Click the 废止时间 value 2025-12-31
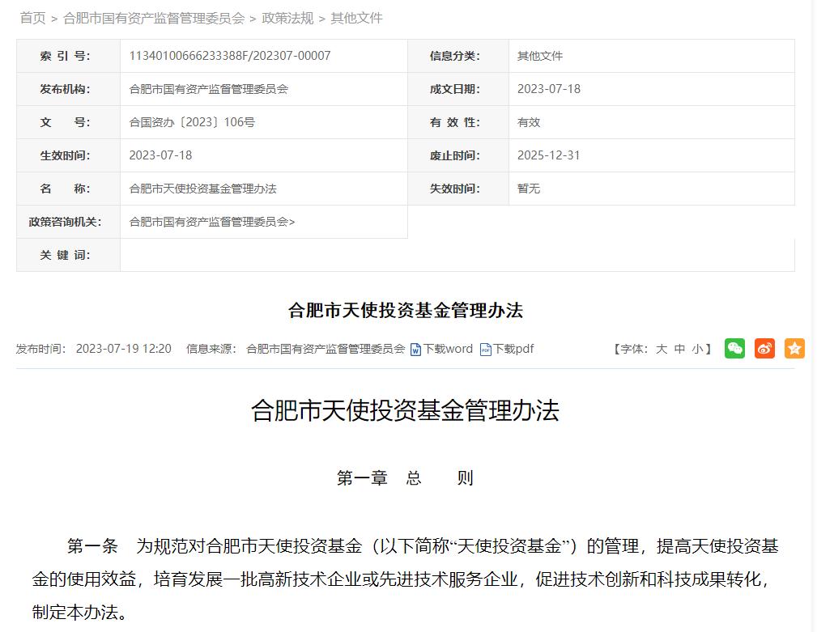 coord(549,155)
